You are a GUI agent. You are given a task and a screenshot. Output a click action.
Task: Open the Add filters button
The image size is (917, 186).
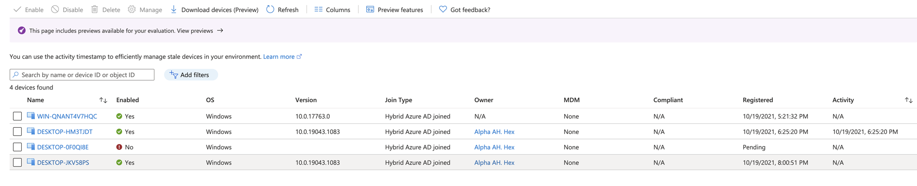191,75
